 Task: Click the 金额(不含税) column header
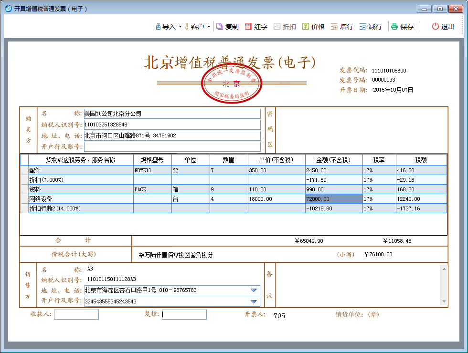(334, 160)
